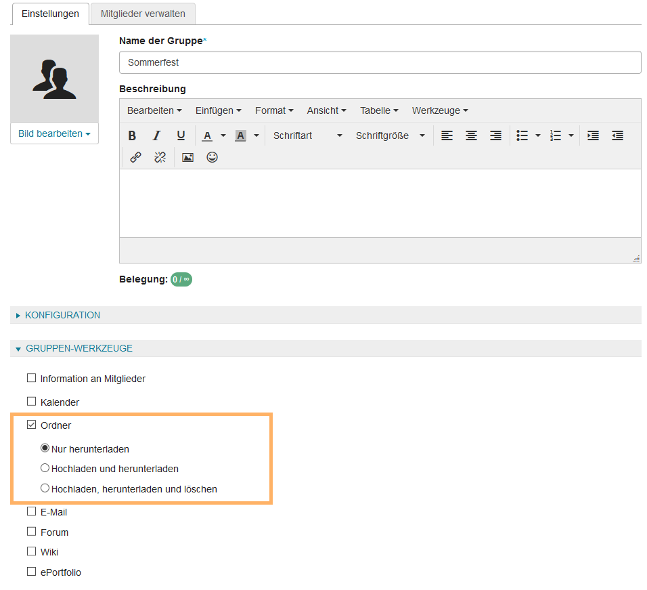The width and height of the screenshot is (647, 590).
Task: Expand the KONFIGURATION section
Action: [62, 315]
